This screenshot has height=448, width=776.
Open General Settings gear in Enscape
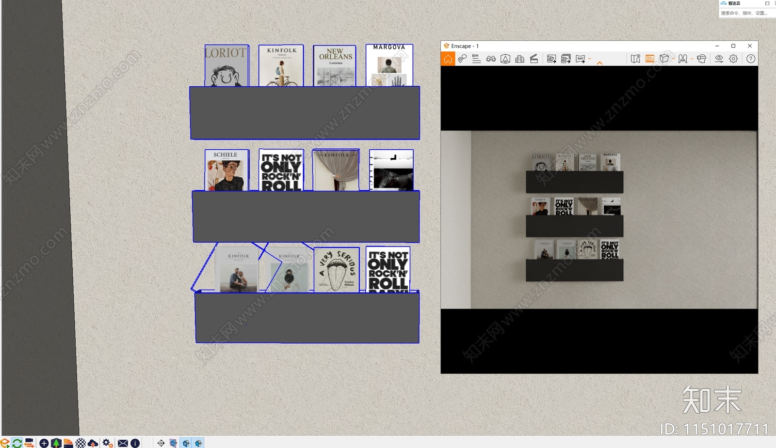click(x=733, y=59)
